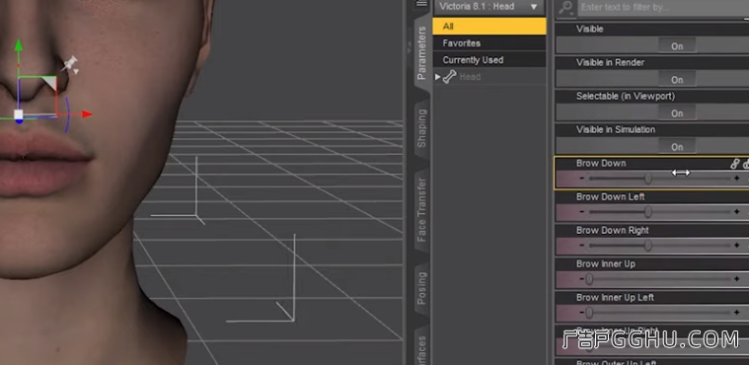749x365 pixels.
Task: Click the minus icon on Brow Inner Up Left
Action: click(x=581, y=313)
